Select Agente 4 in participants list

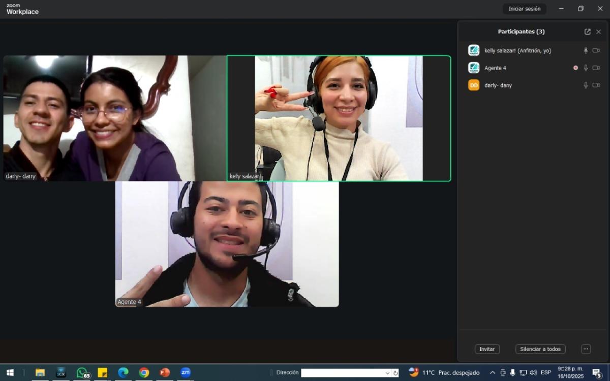(x=495, y=68)
